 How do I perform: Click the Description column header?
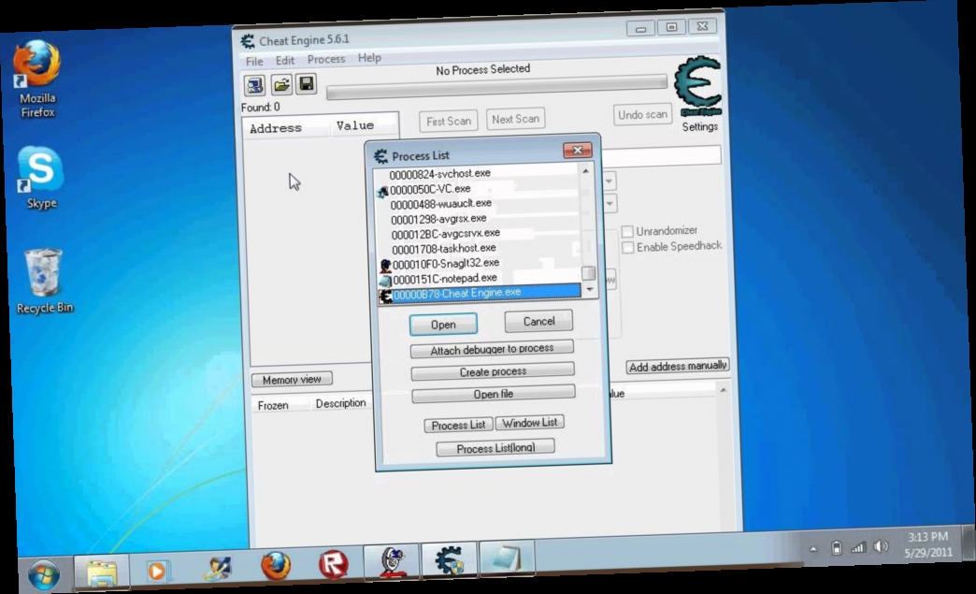tap(340, 403)
